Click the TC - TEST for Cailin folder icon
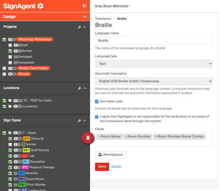This screenshot has width=220, height=191. [10, 101]
